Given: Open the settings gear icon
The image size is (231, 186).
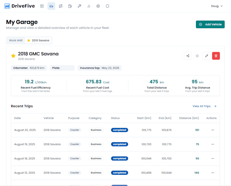Looking at the screenshot, I should coord(98,6).
